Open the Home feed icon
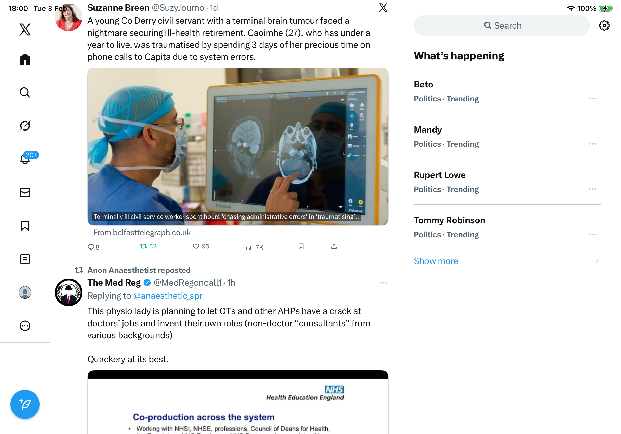 pyautogui.click(x=25, y=59)
